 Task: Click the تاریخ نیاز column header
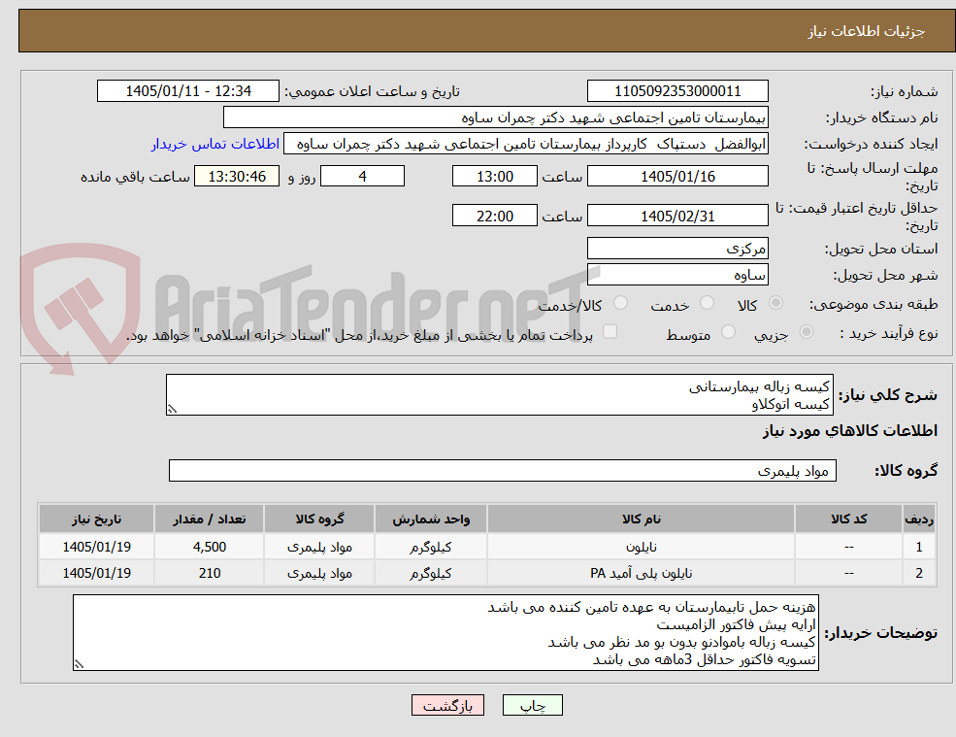pyautogui.click(x=96, y=519)
